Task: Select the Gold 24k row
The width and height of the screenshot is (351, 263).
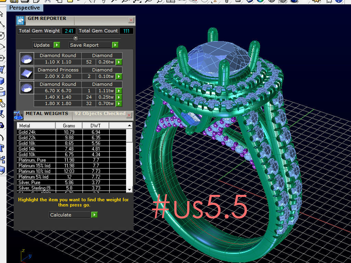Action: pos(72,132)
